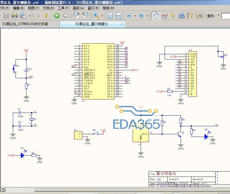Rotate the page with the second rotate icon
Viewport: 230px width, 194px height.
coord(85,16)
